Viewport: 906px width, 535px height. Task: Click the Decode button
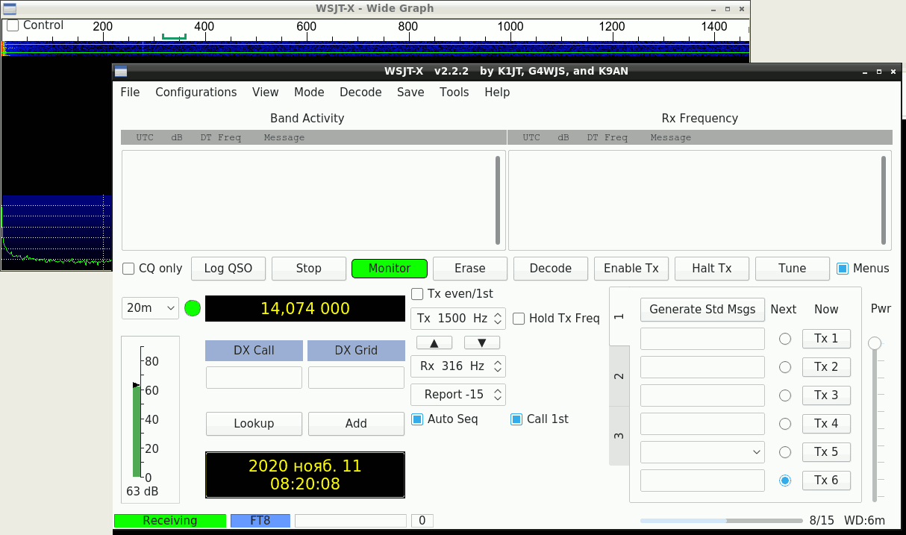[551, 269]
